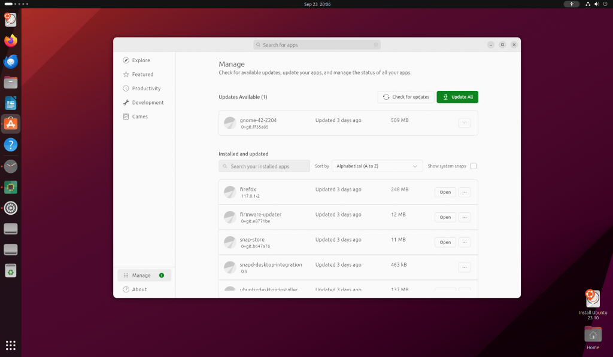Click the Search for apps field
613x357 pixels.
(x=316, y=44)
